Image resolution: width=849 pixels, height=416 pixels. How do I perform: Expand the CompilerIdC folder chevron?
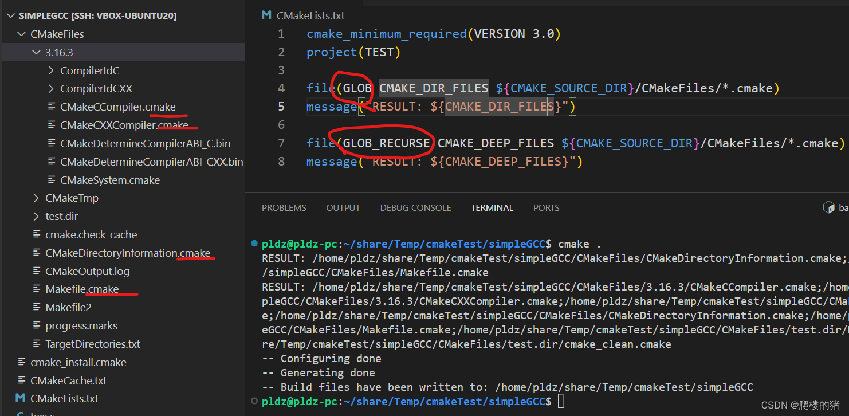tap(52, 71)
